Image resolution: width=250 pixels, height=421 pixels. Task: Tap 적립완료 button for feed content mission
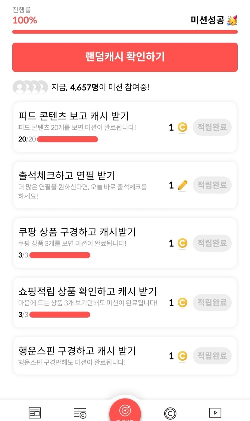click(x=212, y=127)
